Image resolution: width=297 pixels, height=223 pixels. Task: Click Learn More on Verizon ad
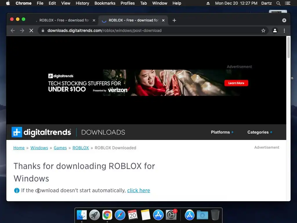point(236,83)
